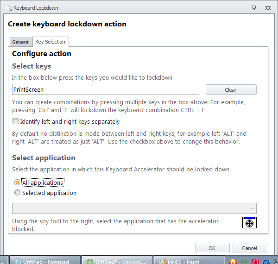The height and width of the screenshot is (264, 278).
Task: Close the Keyboard Lockdown dialog
Action: [x=268, y=8]
